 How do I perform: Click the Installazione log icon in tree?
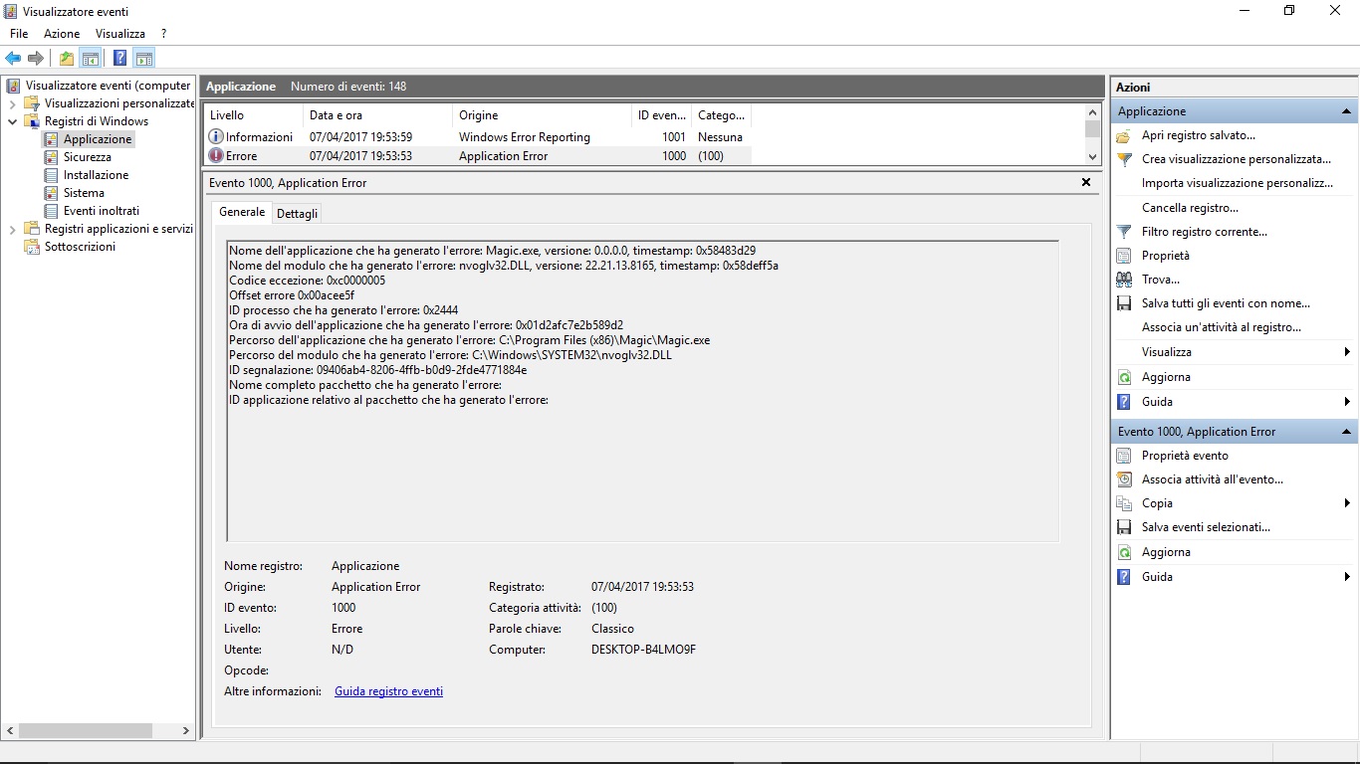click(51, 175)
